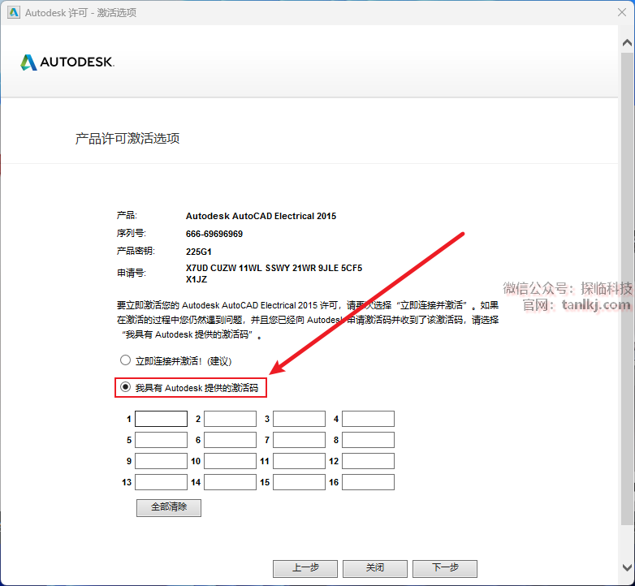Image resolution: width=635 pixels, height=586 pixels.
Task: Click activation code field 16
Action: tap(368, 482)
